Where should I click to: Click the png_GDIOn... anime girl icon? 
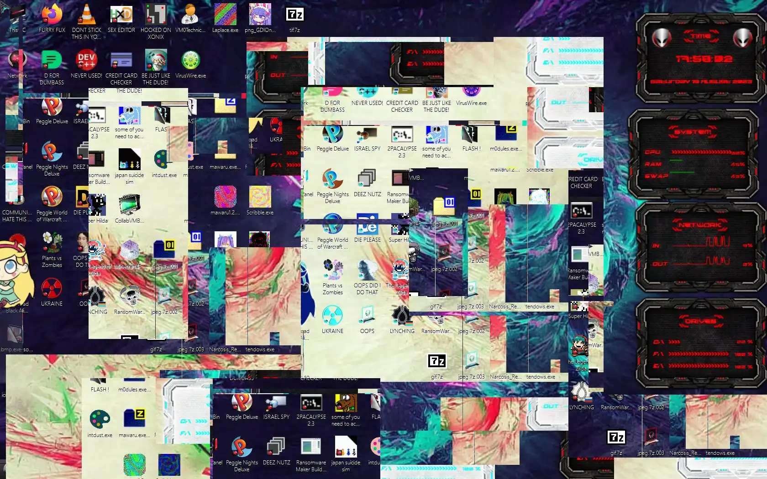point(260,15)
